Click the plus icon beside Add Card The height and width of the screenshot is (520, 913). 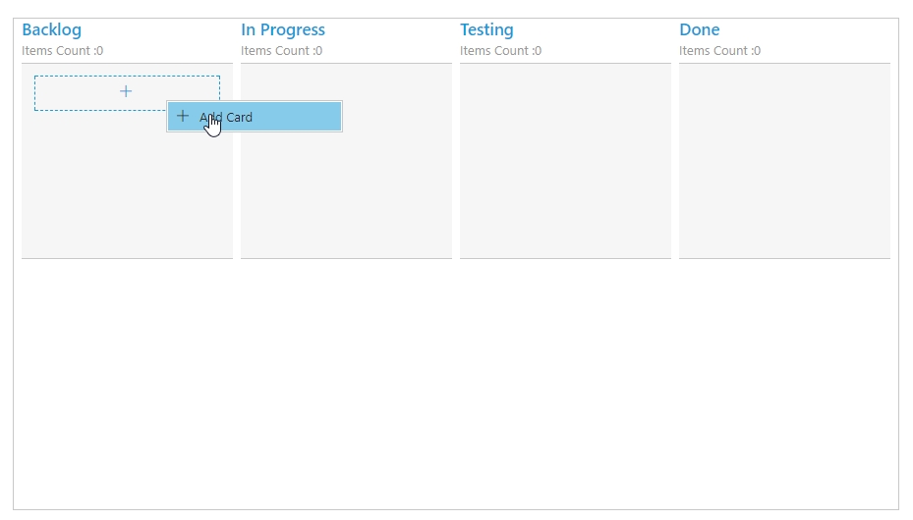(182, 116)
